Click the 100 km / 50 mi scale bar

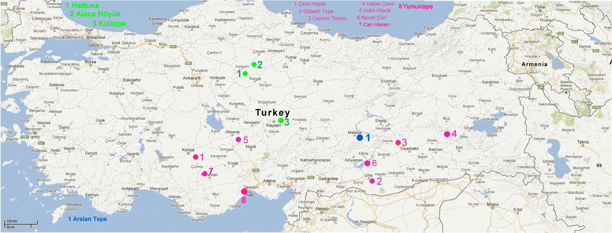[21, 224]
